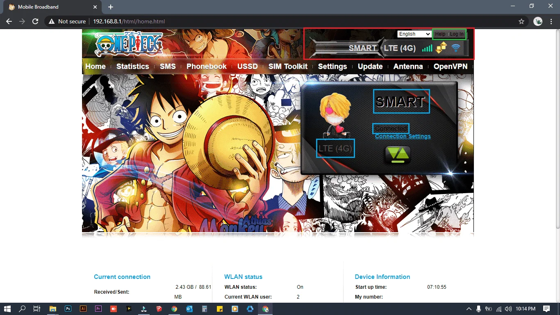
Task: Click the Current connection heading
Action: (x=122, y=277)
